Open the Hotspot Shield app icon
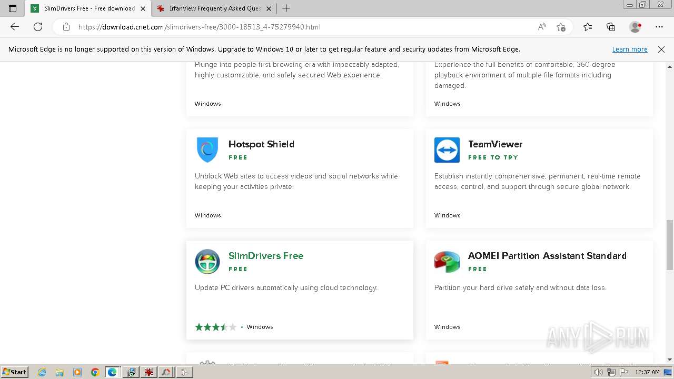This screenshot has width=674, height=379. click(207, 150)
